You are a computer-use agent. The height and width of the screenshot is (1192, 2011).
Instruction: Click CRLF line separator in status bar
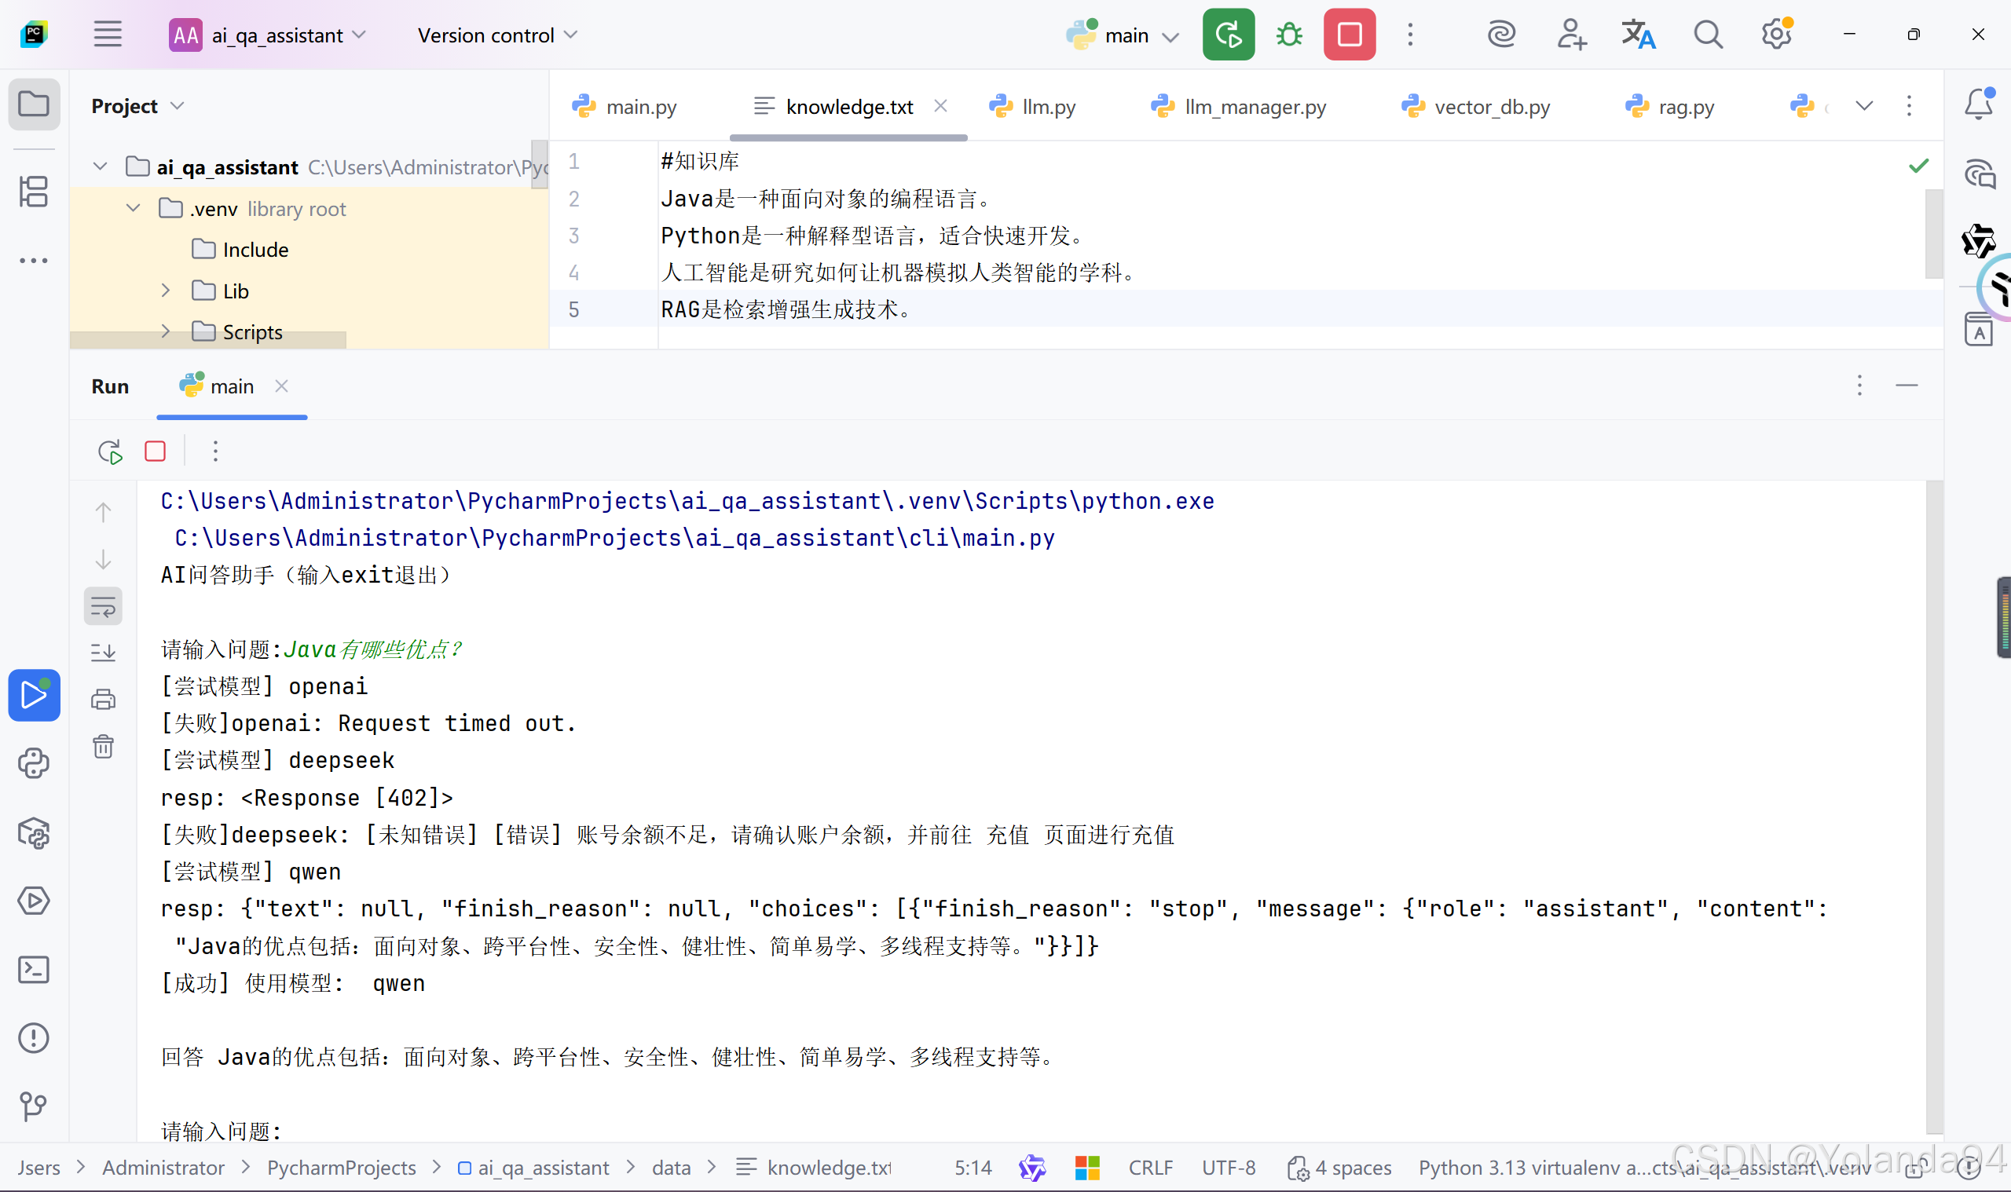[x=1150, y=1167]
